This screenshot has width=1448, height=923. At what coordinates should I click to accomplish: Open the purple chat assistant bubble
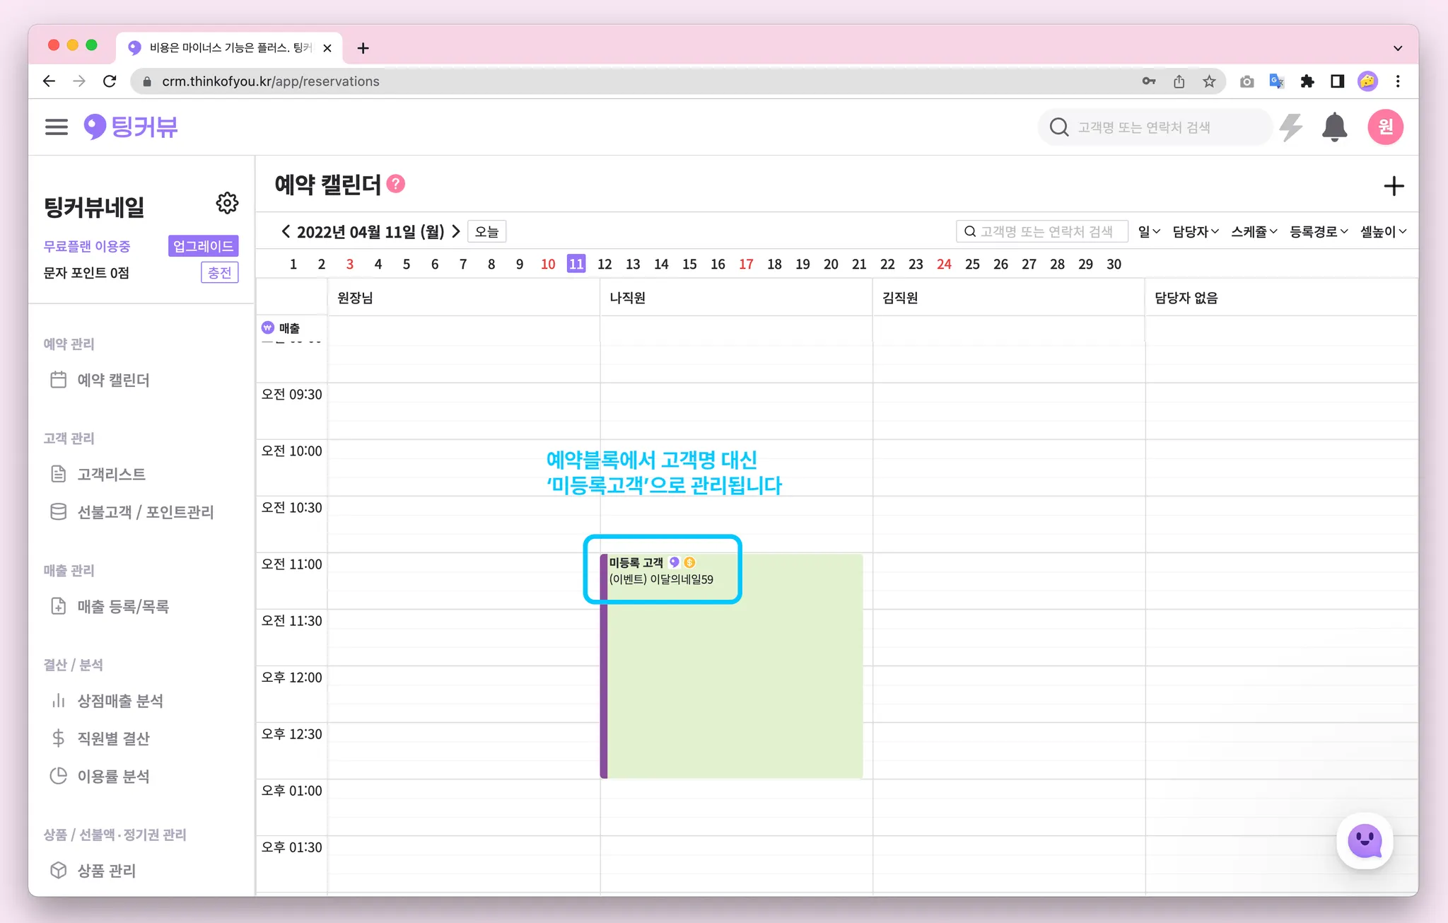1365,841
